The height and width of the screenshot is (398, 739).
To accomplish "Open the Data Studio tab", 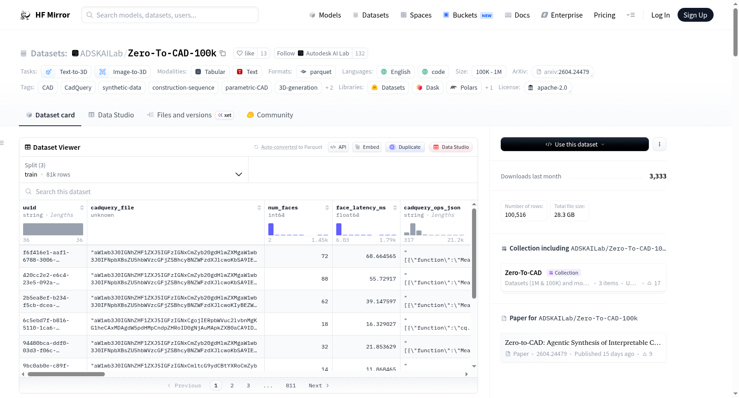I will 111,115.
